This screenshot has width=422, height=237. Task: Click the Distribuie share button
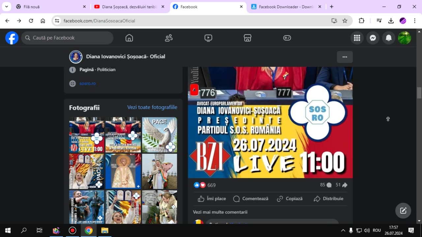(328, 199)
